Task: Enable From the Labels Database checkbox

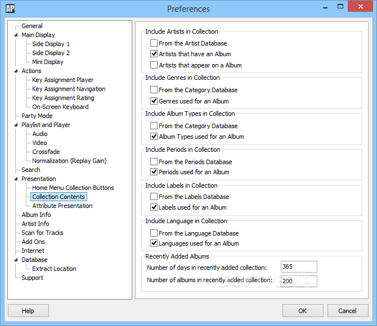Action: click(154, 197)
